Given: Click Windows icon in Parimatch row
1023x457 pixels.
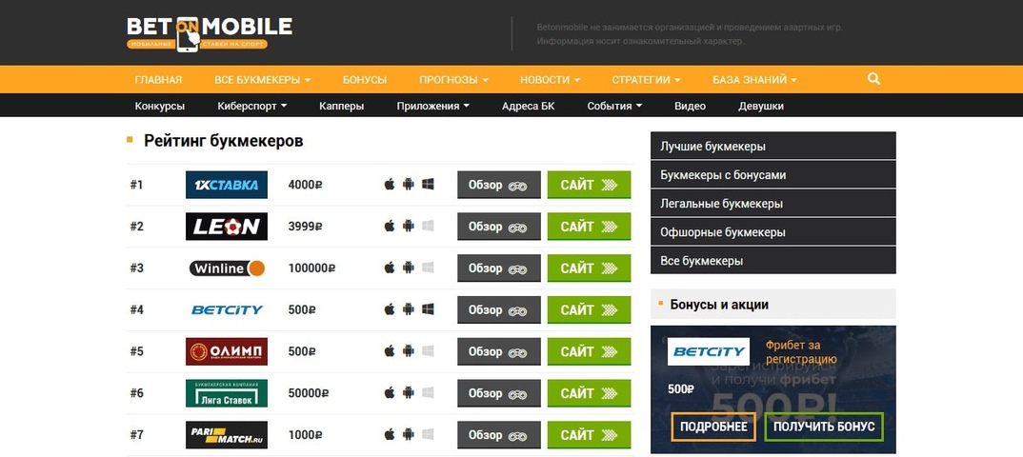Looking at the screenshot, I should coord(428,435).
